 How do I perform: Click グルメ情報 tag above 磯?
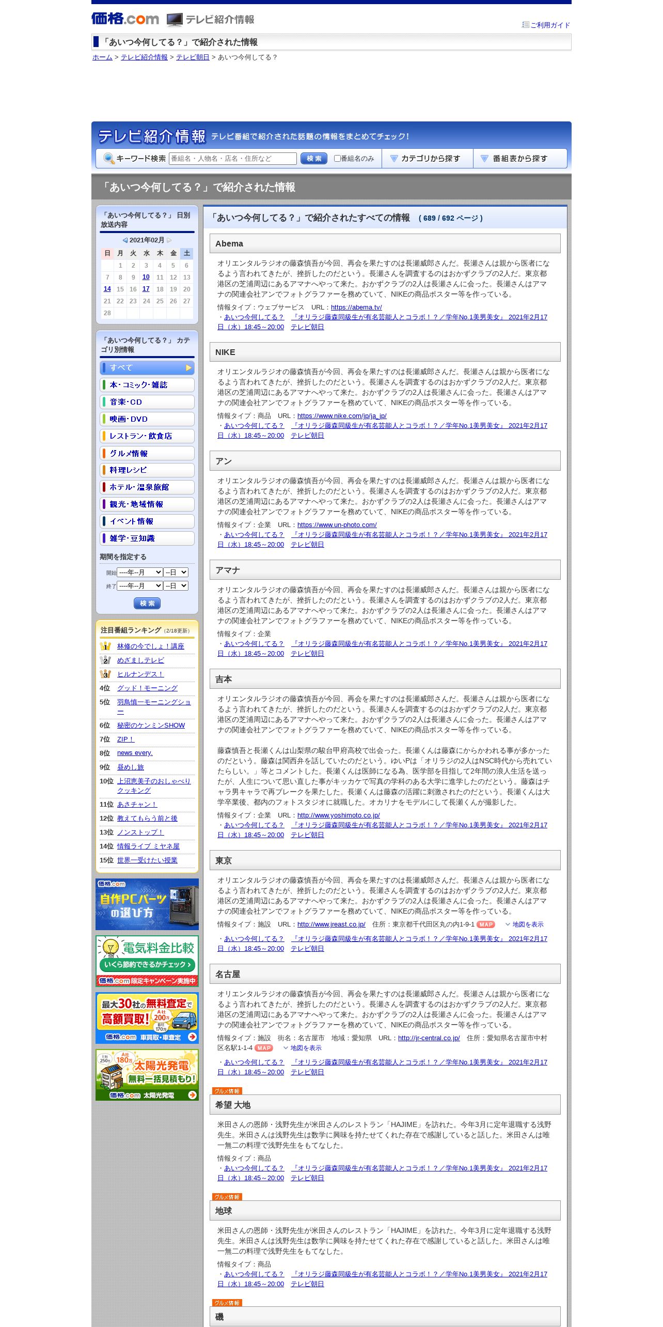point(227,1303)
